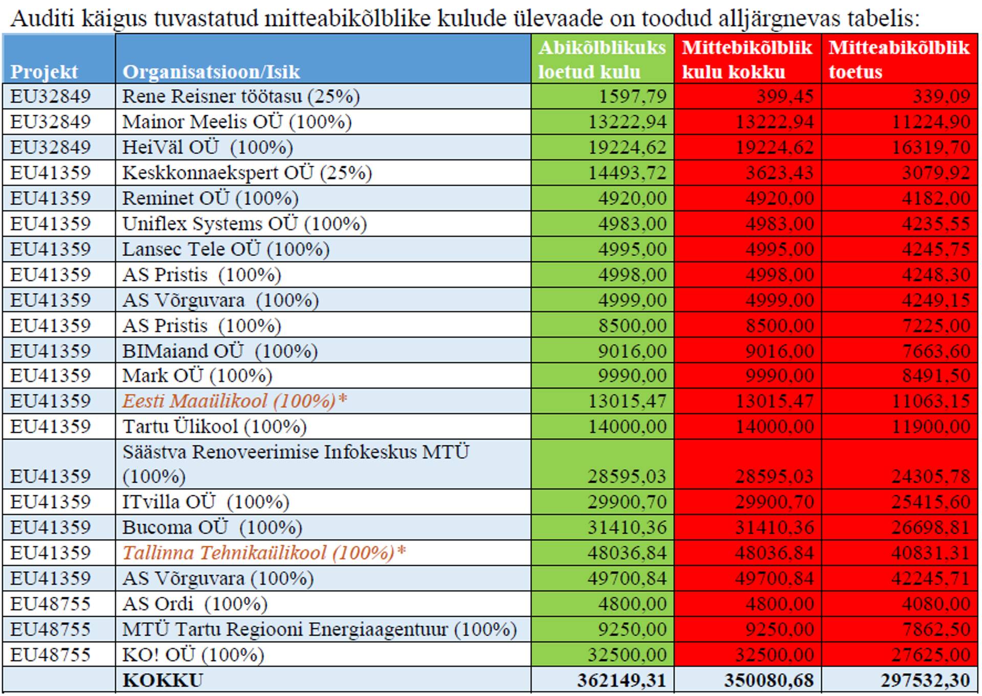The width and height of the screenshot is (982, 696).
Task: Click the orange Eesti Maaülikool (100%)* text
Action: point(235,401)
